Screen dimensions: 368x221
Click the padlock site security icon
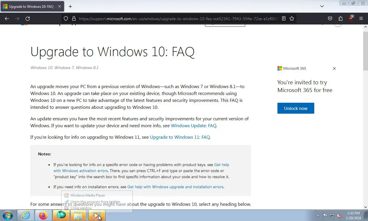click(74, 18)
